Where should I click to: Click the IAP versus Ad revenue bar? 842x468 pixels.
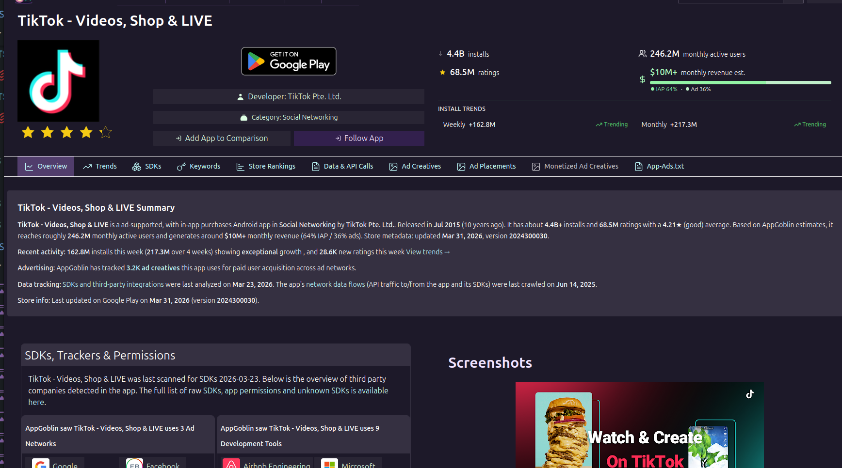(740, 83)
